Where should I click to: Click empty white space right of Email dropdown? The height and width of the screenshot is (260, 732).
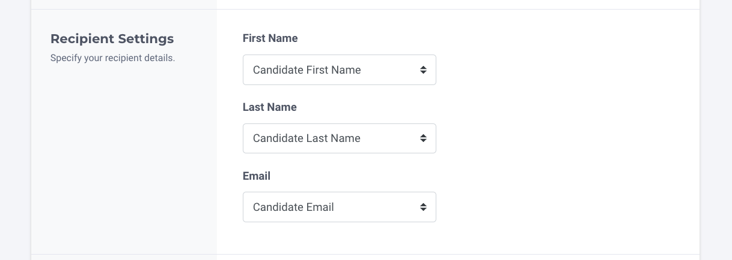(565, 207)
